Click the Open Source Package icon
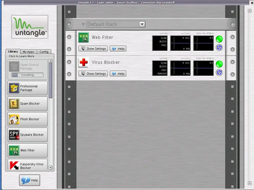This screenshot has width=254, height=190. [x=14, y=66]
